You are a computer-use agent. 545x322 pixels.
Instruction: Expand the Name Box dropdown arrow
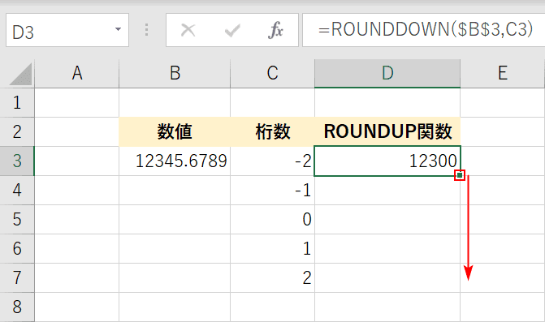[118, 29]
